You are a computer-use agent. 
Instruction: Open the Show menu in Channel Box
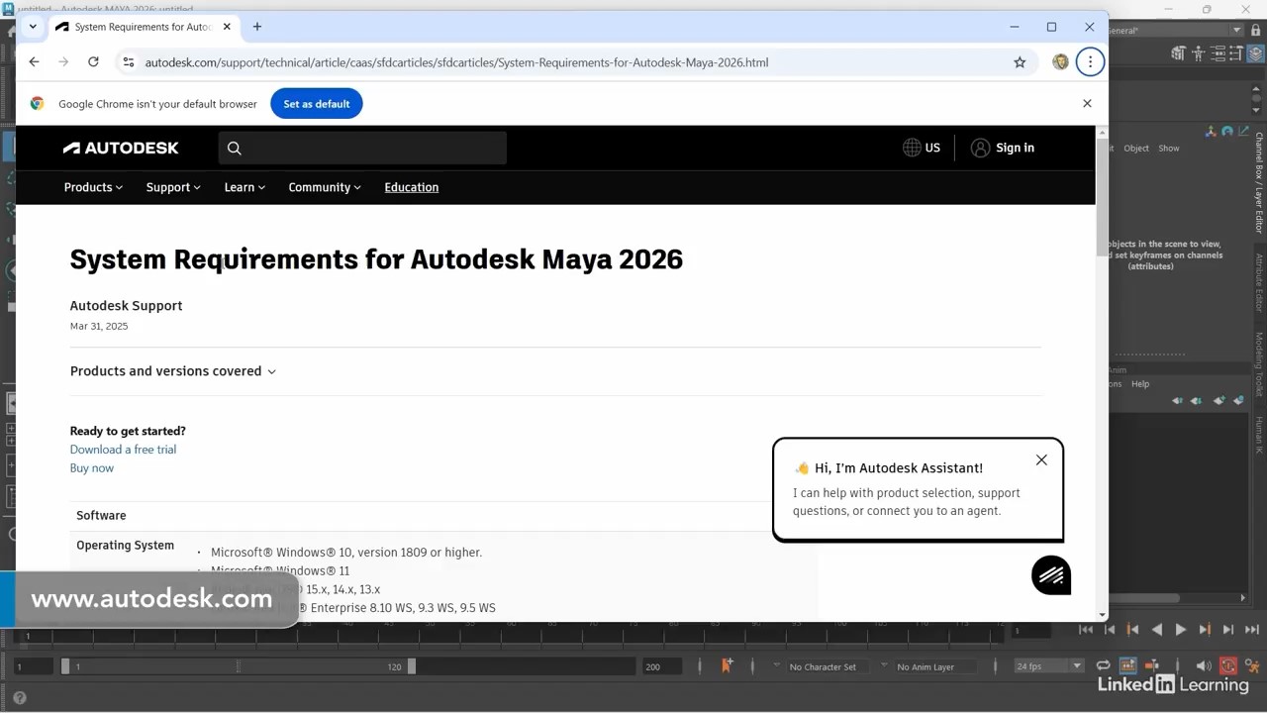click(1169, 149)
